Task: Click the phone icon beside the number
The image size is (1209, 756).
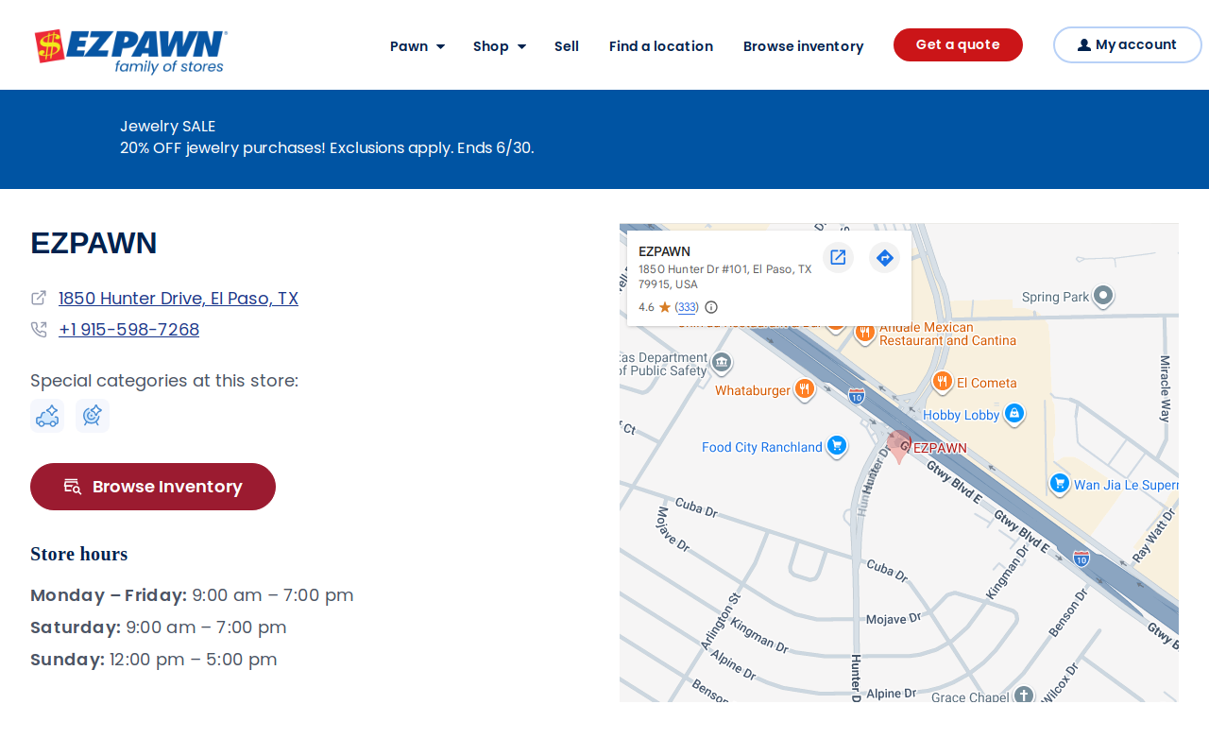Action: point(39,329)
